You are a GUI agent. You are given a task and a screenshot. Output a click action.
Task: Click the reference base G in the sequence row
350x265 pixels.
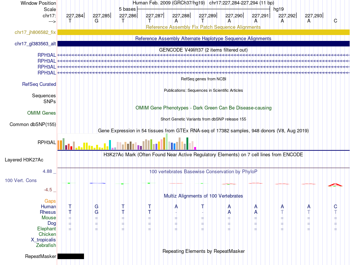click(97, 21)
